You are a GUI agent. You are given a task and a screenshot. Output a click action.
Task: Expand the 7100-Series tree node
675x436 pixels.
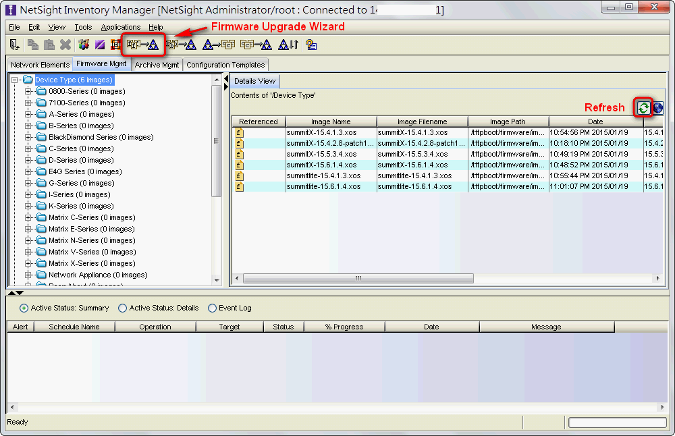coord(28,103)
